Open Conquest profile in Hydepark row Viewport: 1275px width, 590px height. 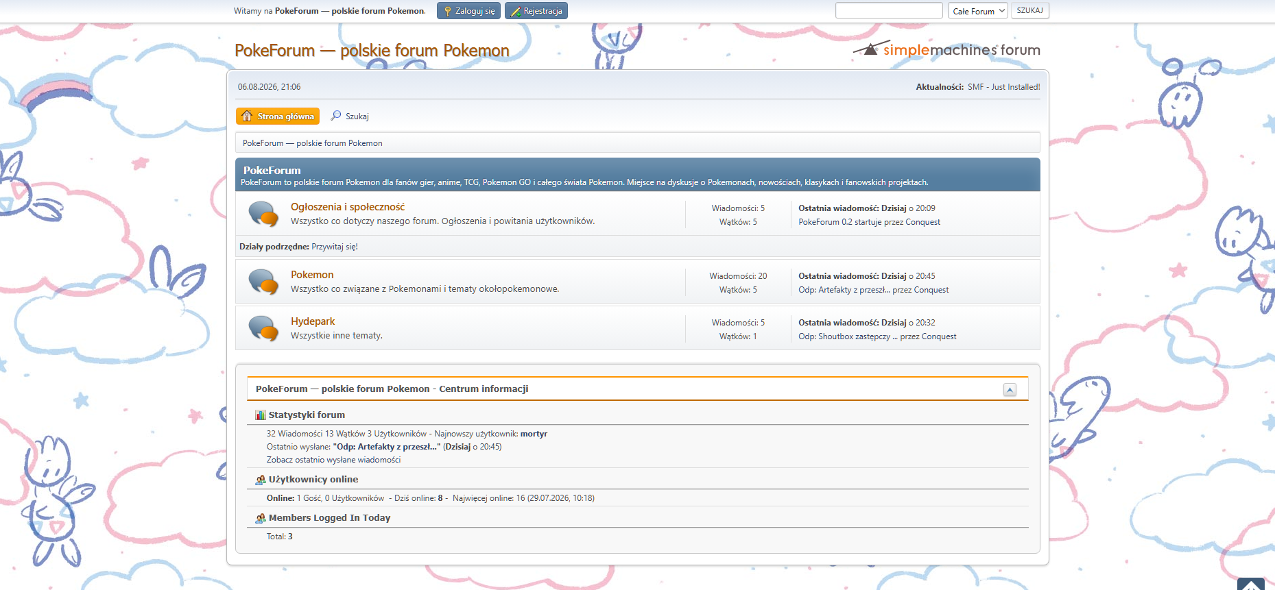(x=939, y=336)
